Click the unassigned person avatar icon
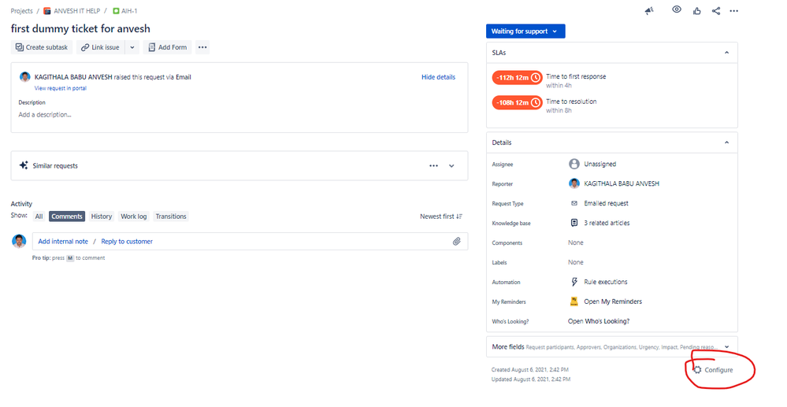Viewport: 787px width, 407px height. 574,164
